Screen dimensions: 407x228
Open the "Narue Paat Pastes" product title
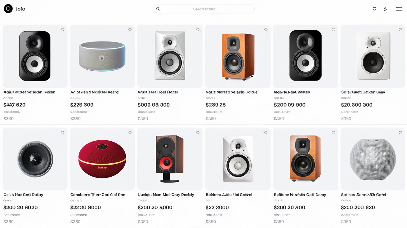click(x=292, y=92)
